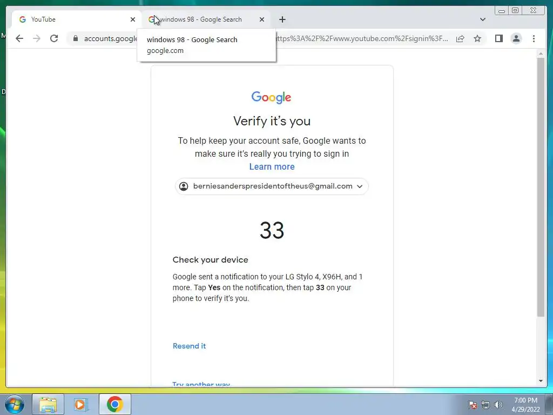The height and width of the screenshot is (415, 553).
Task: Open the Chrome profile avatar
Action: [516, 38]
